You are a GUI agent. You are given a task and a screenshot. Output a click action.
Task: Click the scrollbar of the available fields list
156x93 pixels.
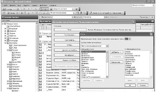[107, 64]
